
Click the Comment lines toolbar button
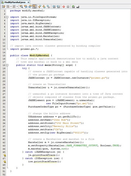(73, 7)
